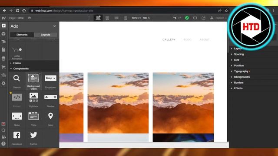Select the desktop breakpoint view
Viewport: 278px width, 156px height.
point(98,18)
